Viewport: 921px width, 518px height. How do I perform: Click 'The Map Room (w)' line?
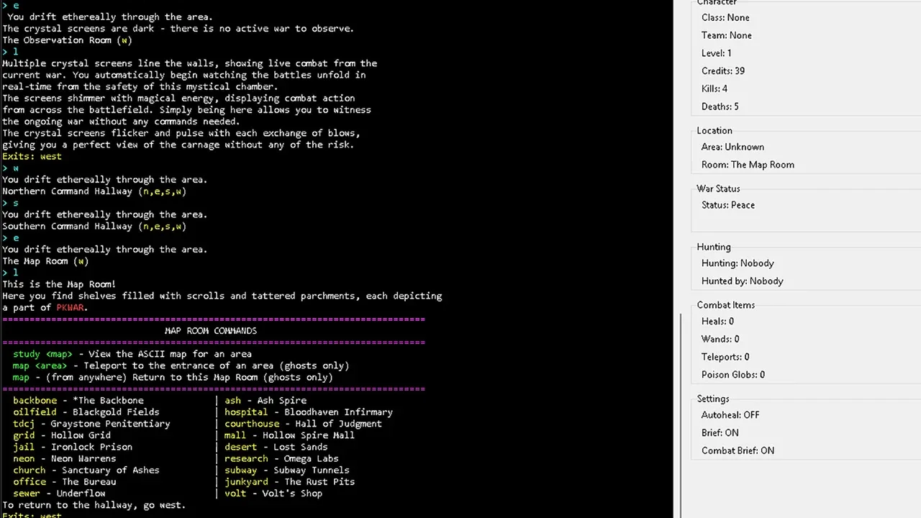[x=45, y=261]
